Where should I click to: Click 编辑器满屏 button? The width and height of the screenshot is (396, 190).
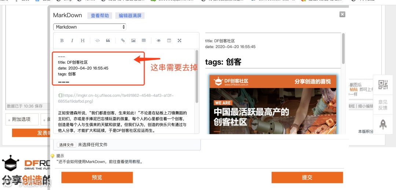[130, 16]
